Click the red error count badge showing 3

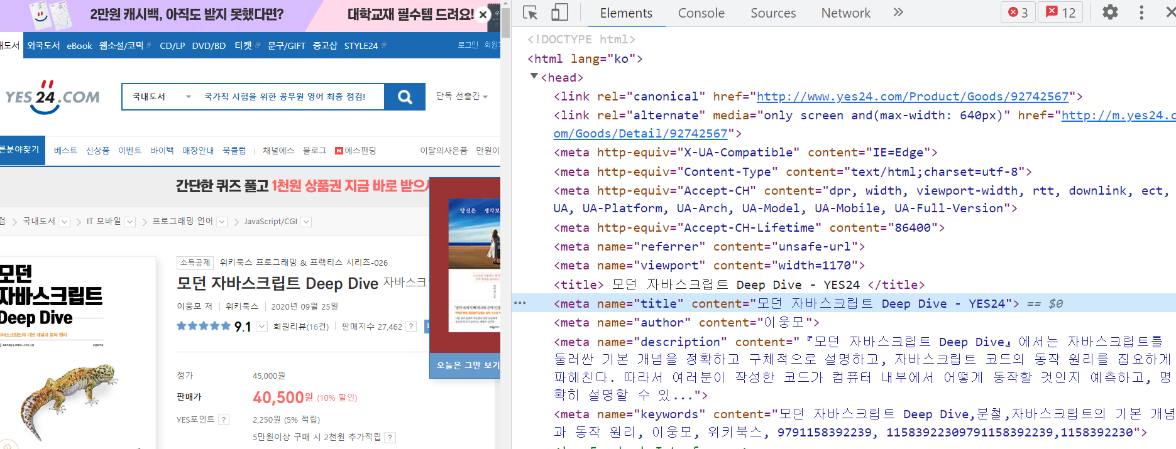[1018, 13]
